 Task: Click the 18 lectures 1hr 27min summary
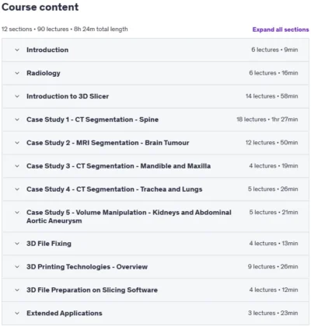pyautogui.click(x=267, y=120)
